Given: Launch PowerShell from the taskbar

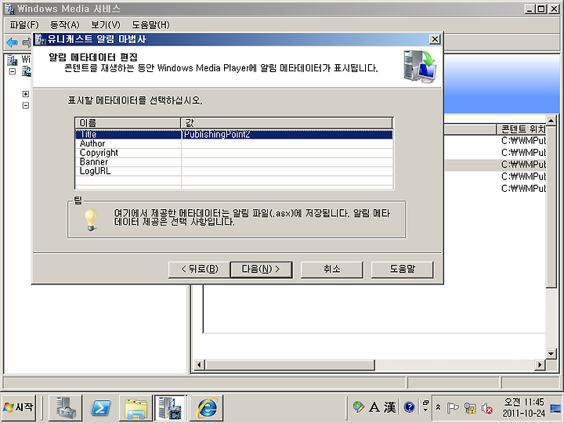Looking at the screenshot, I should tap(101, 407).
